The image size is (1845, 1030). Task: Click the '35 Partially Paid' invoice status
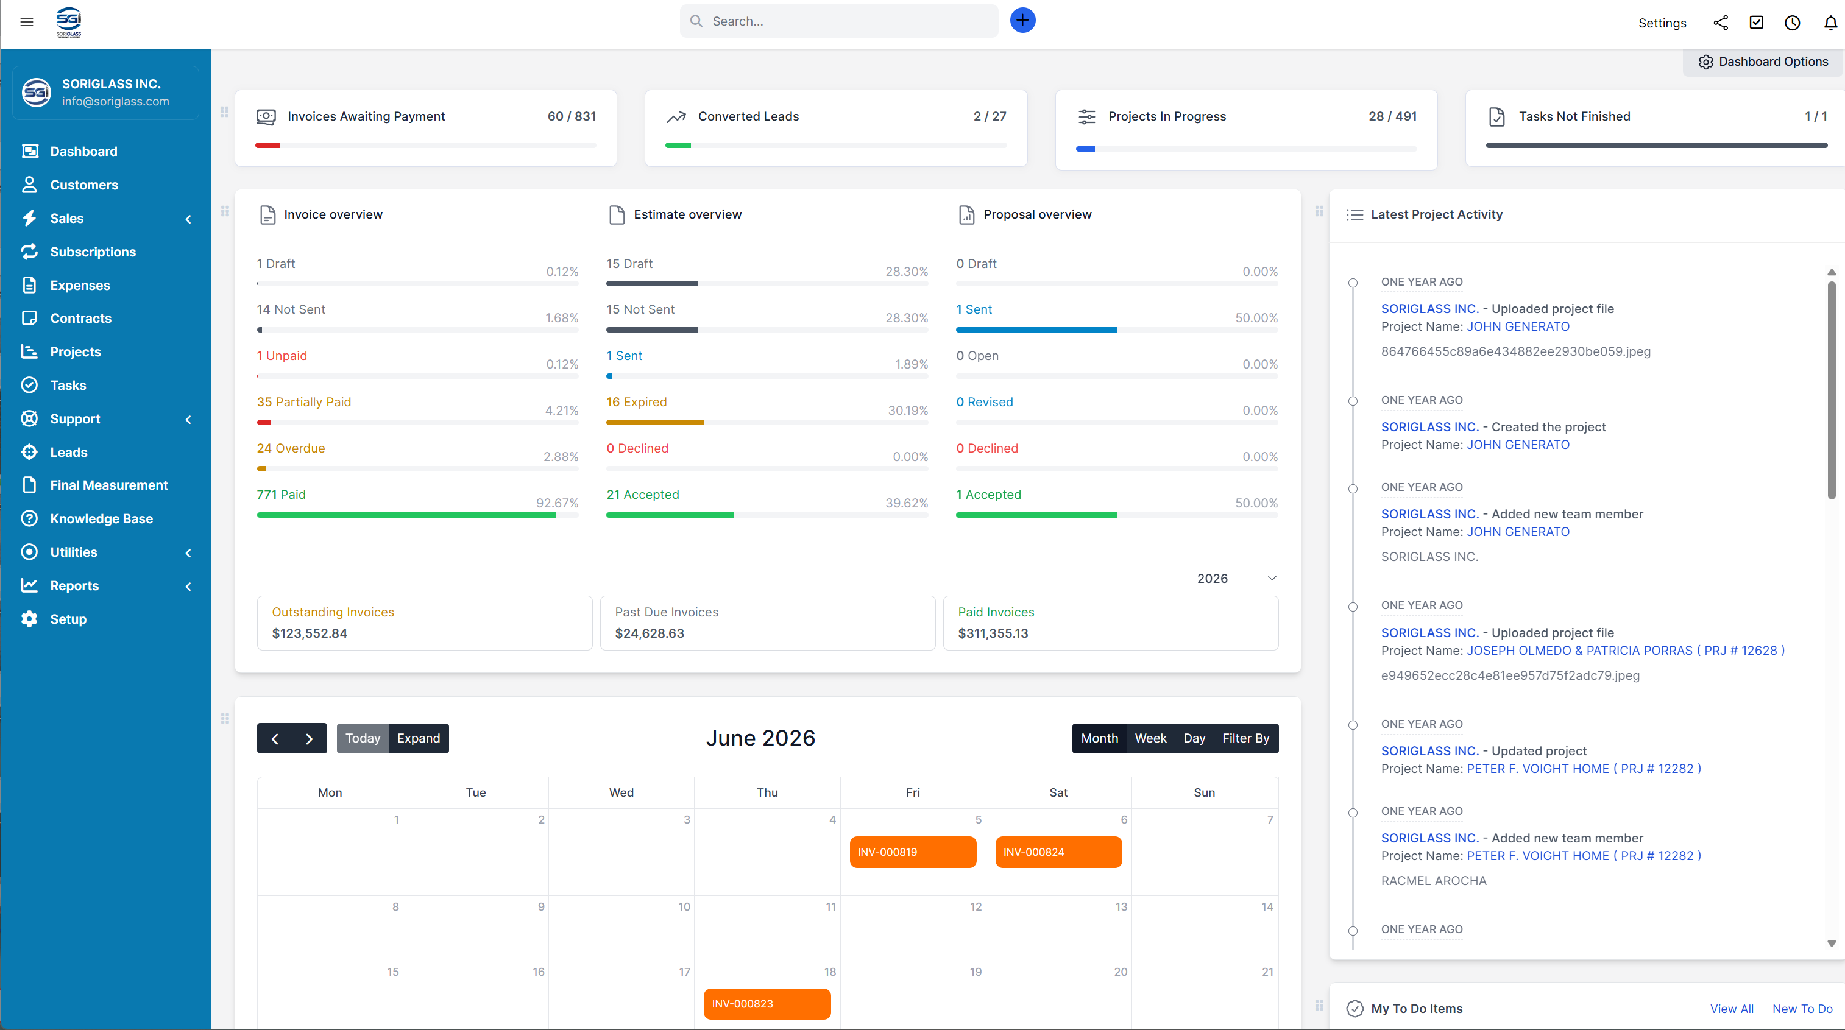pos(303,401)
